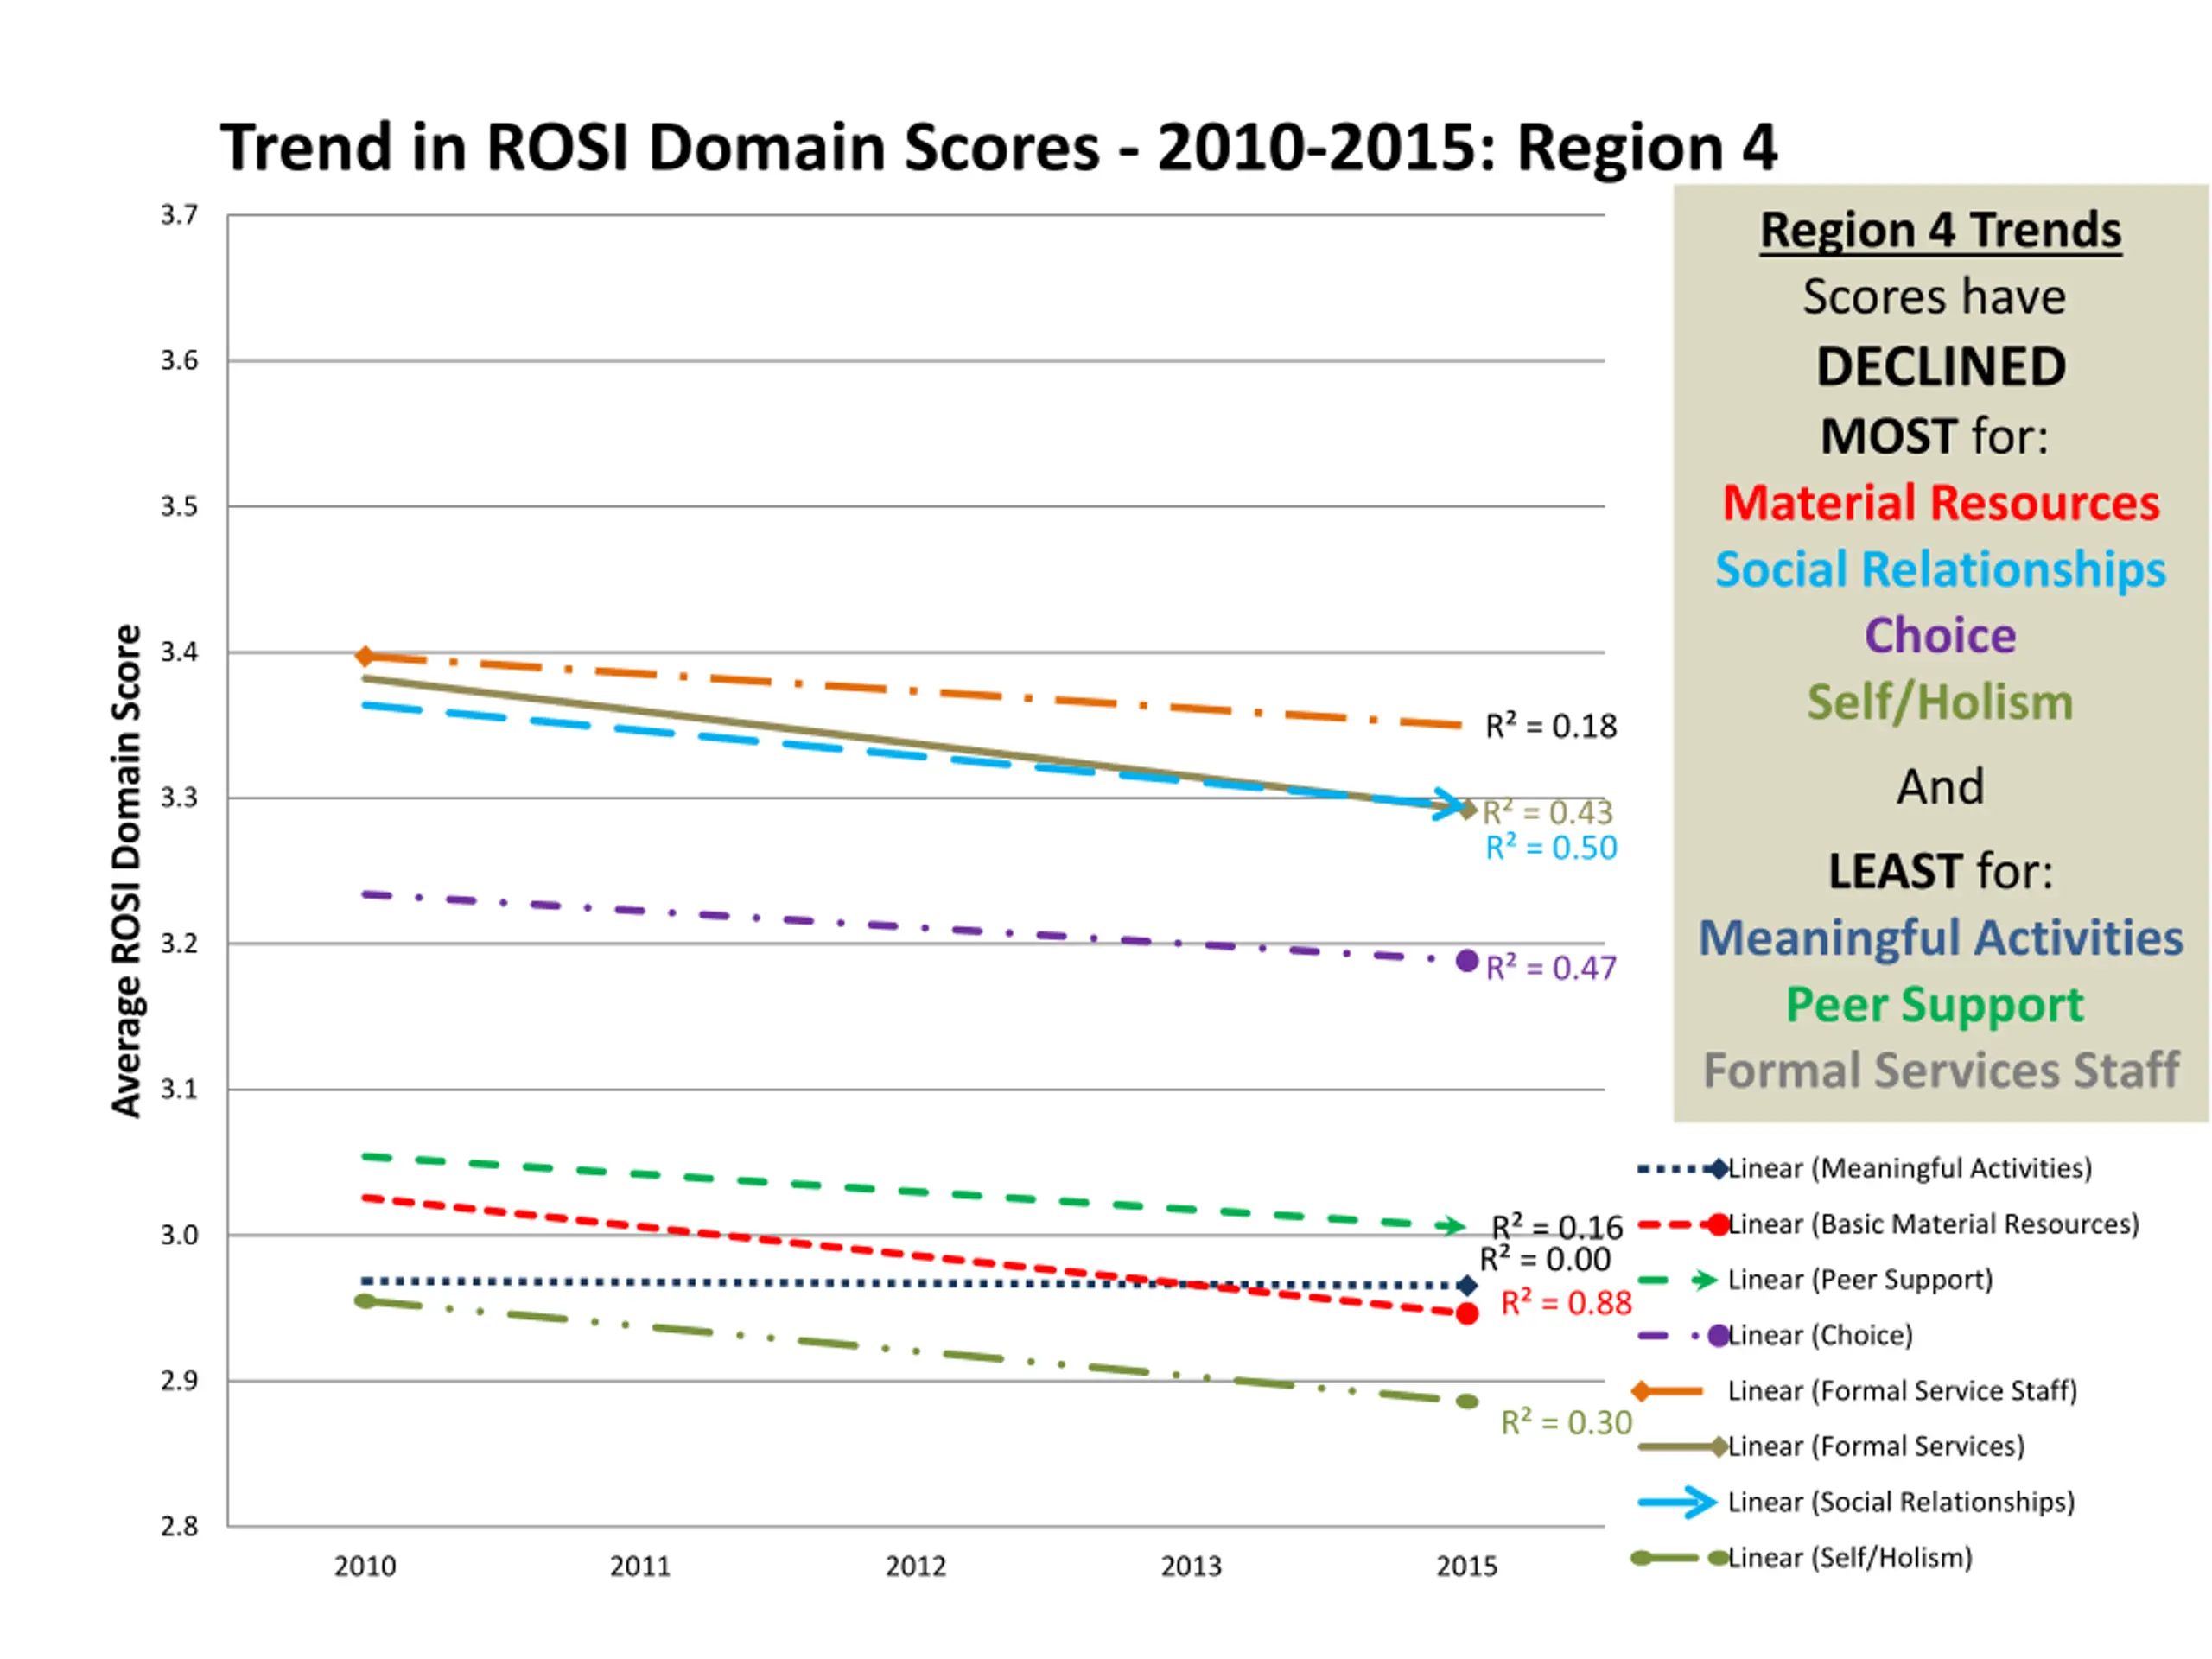Click the x-axis label 2013
Screen dimensions: 2212x1659
(1192, 1566)
